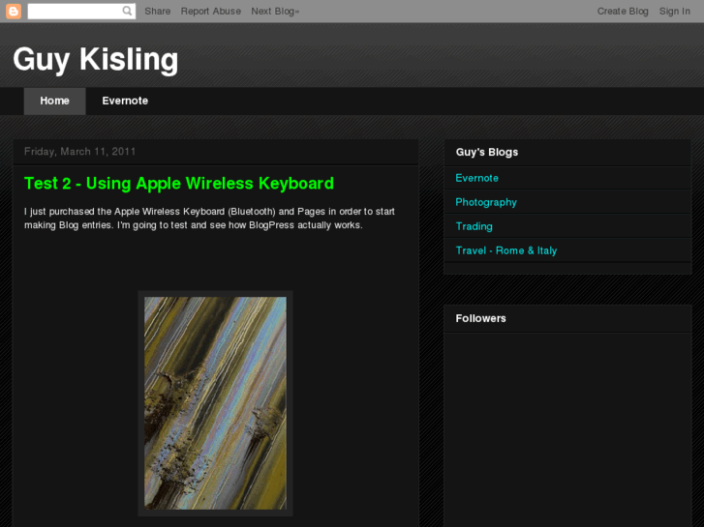Open the abstract striped post image
The image size is (704, 527).
pyautogui.click(x=215, y=403)
